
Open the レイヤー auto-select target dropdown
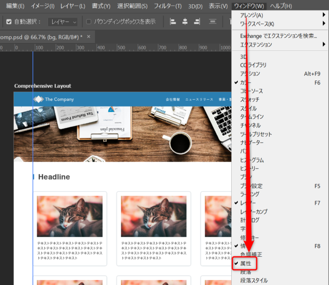[x=63, y=22]
